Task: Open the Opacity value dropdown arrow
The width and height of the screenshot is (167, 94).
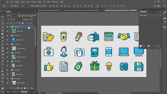Action: [34, 20]
